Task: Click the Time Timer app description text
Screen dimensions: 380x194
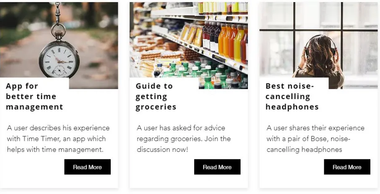Action: [x=58, y=139]
